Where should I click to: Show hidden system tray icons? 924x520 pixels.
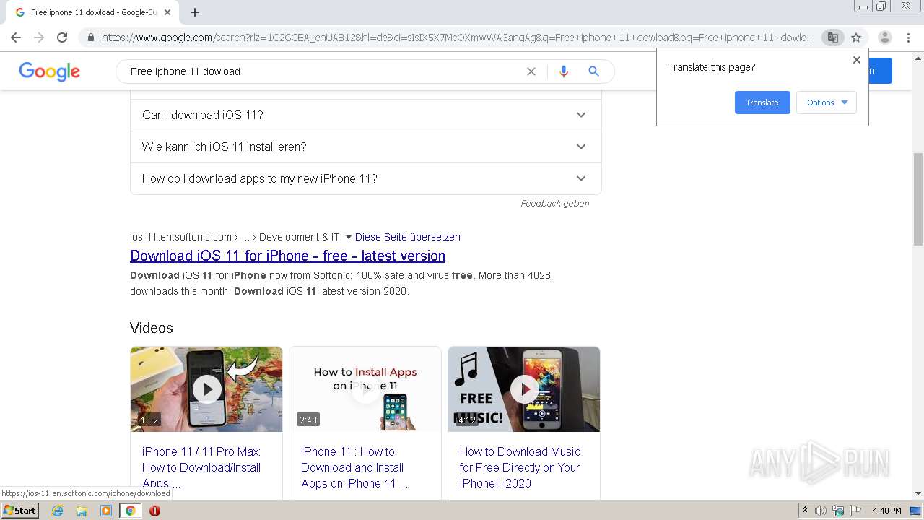click(x=805, y=511)
